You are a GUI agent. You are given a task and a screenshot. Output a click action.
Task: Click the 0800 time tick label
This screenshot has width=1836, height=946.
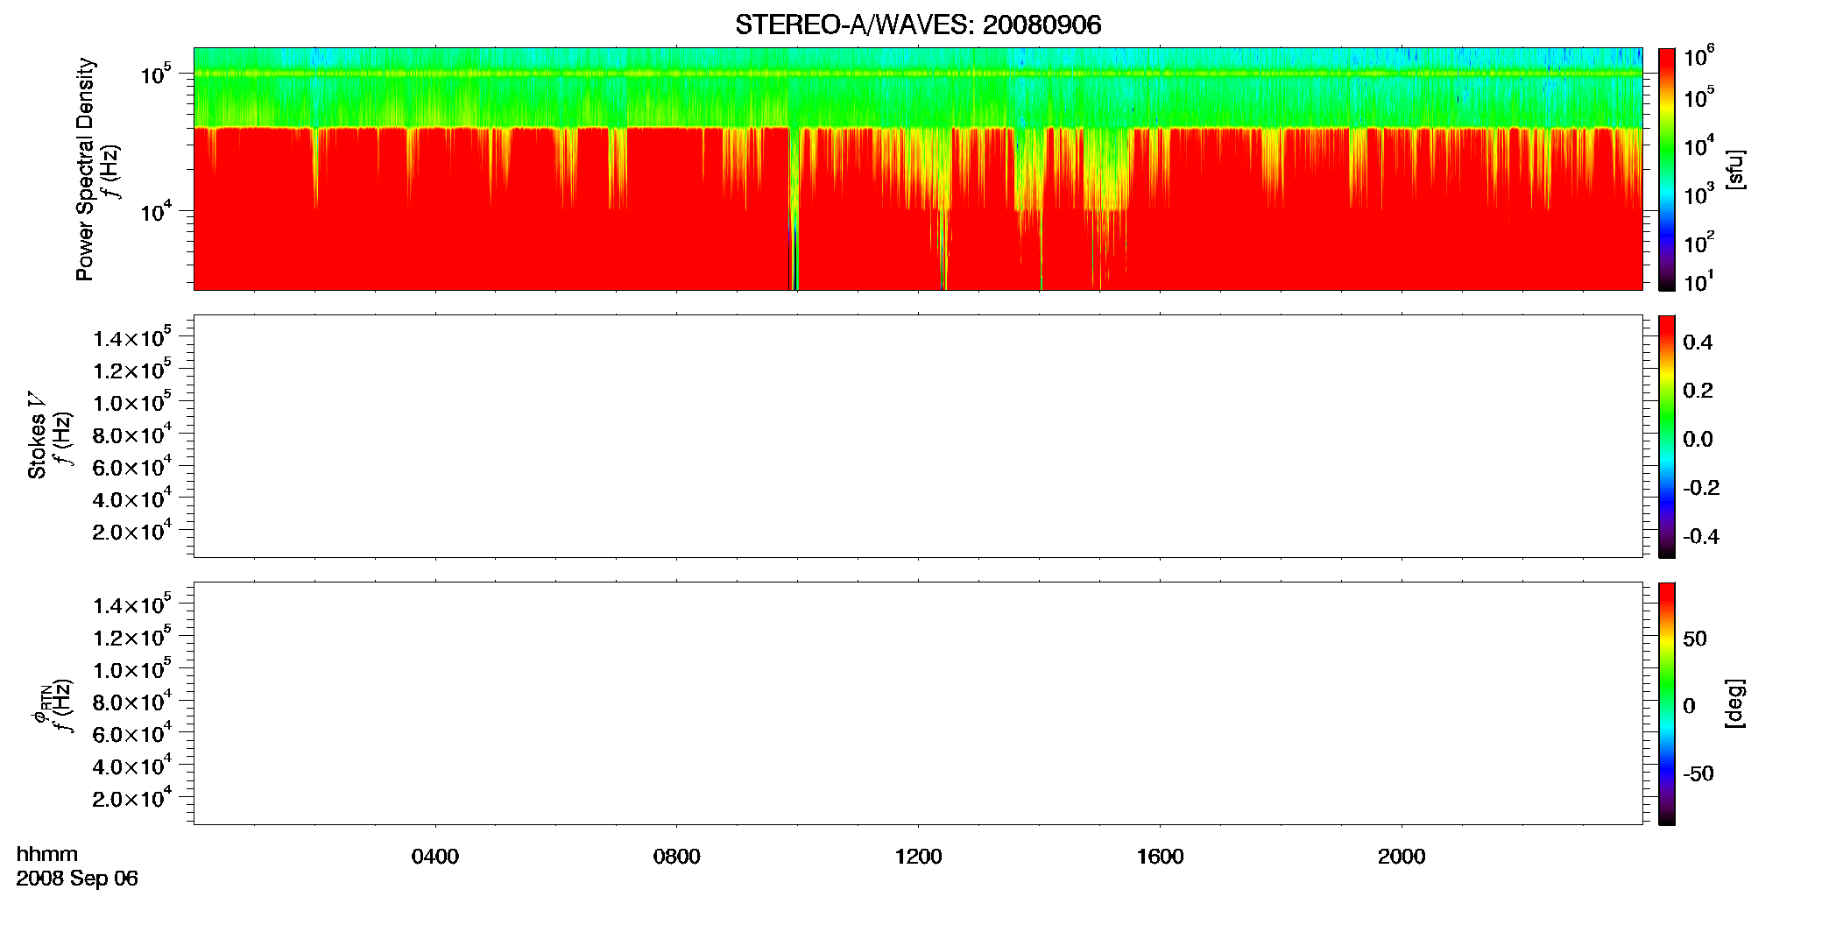click(677, 857)
